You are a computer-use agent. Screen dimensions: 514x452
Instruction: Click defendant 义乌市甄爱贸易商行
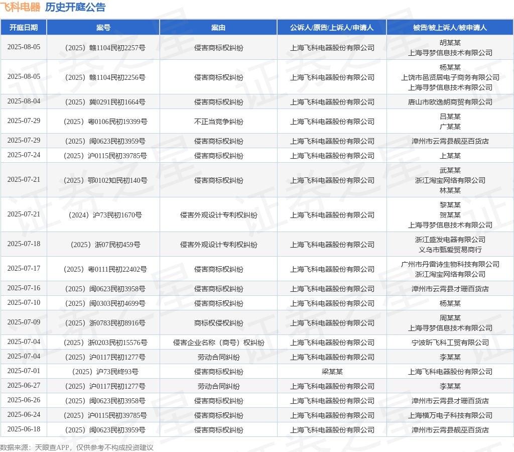pyautogui.click(x=450, y=250)
